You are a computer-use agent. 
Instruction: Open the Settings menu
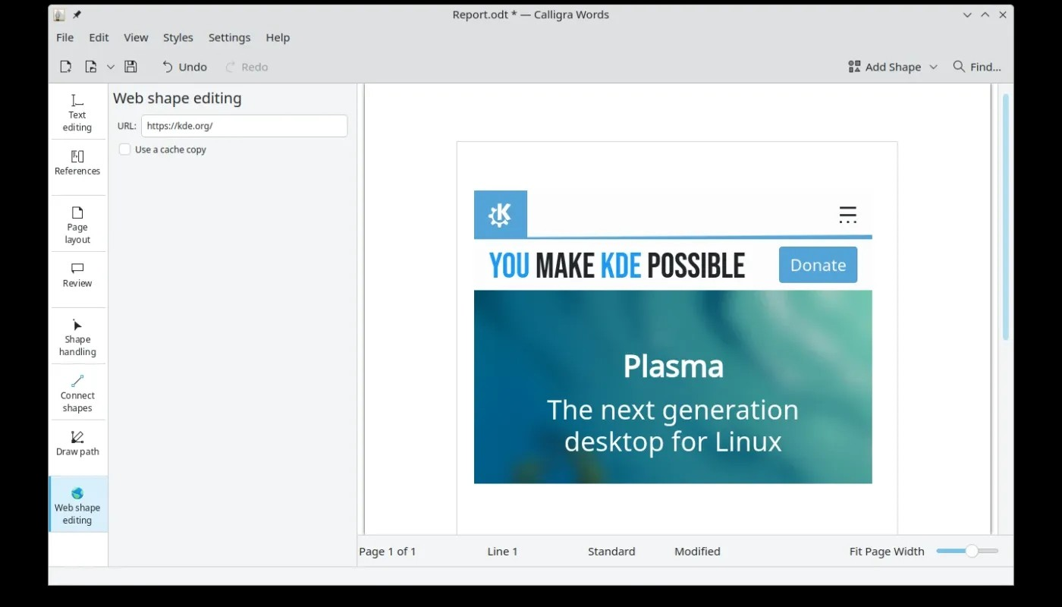point(229,37)
